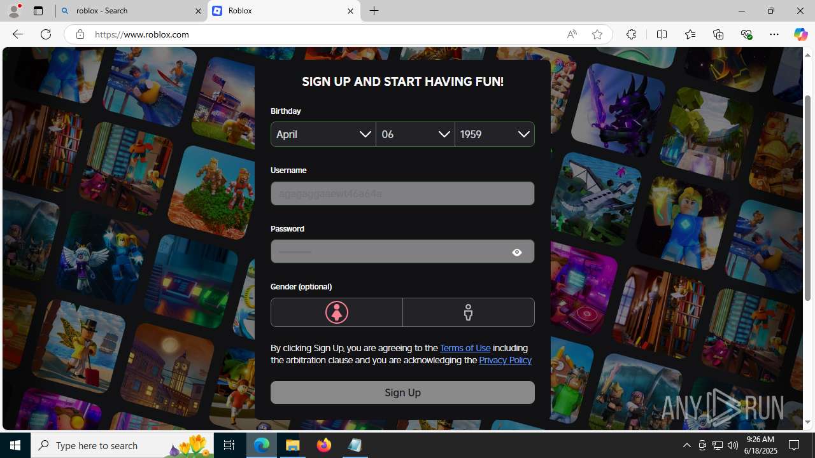Open the volume control in tray
This screenshot has width=815, height=458.
[x=733, y=445]
